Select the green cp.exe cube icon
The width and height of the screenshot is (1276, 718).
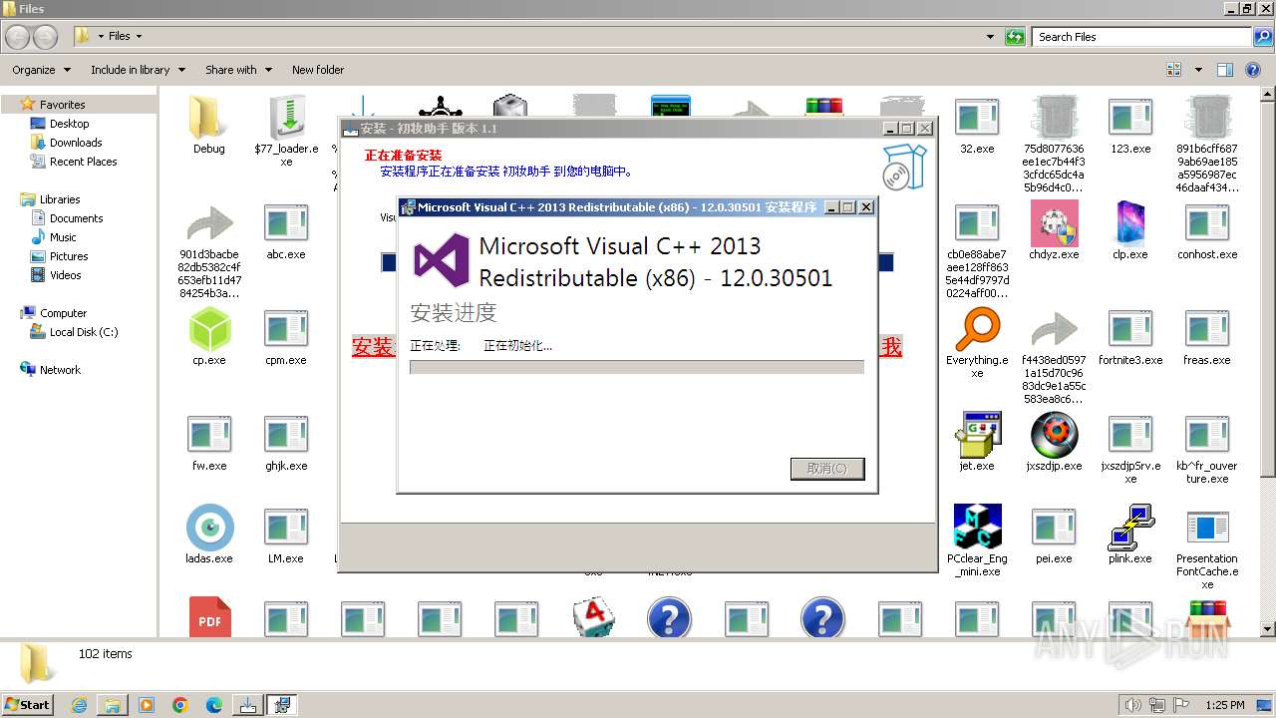(x=209, y=329)
